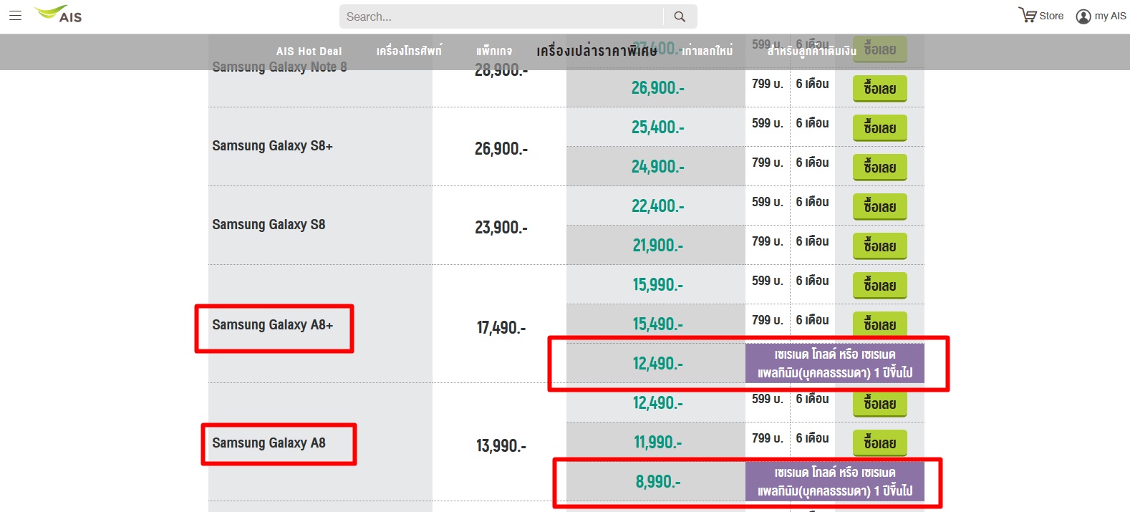Click the 11,990.- special price

click(658, 443)
